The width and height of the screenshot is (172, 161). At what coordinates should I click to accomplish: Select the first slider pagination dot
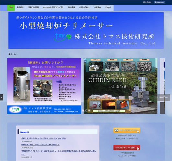click(83, 111)
